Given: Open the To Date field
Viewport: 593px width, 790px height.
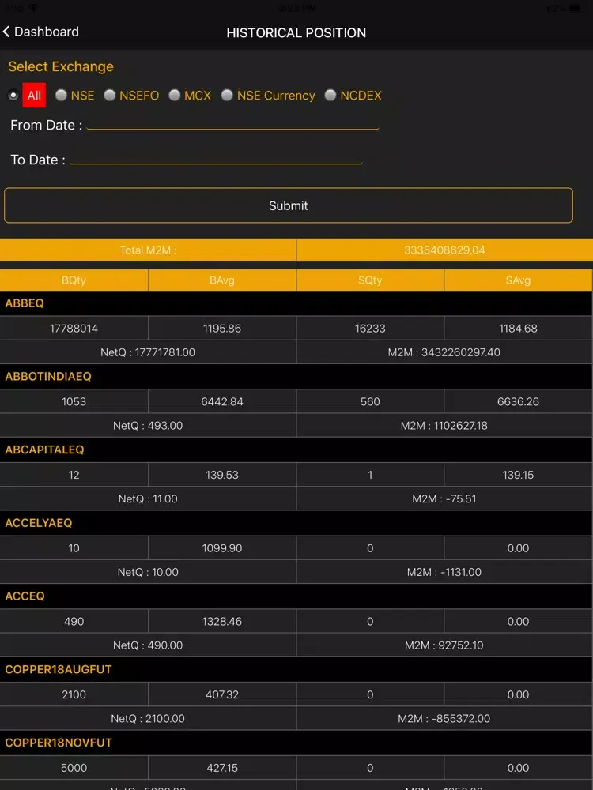Looking at the screenshot, I should (216, 160).
